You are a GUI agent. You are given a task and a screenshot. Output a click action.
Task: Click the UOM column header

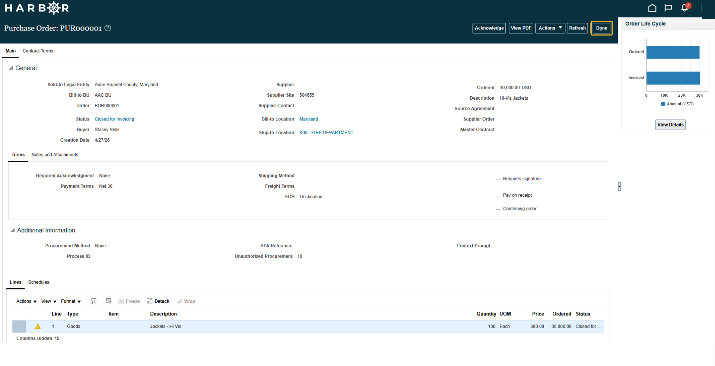point(505,314)
